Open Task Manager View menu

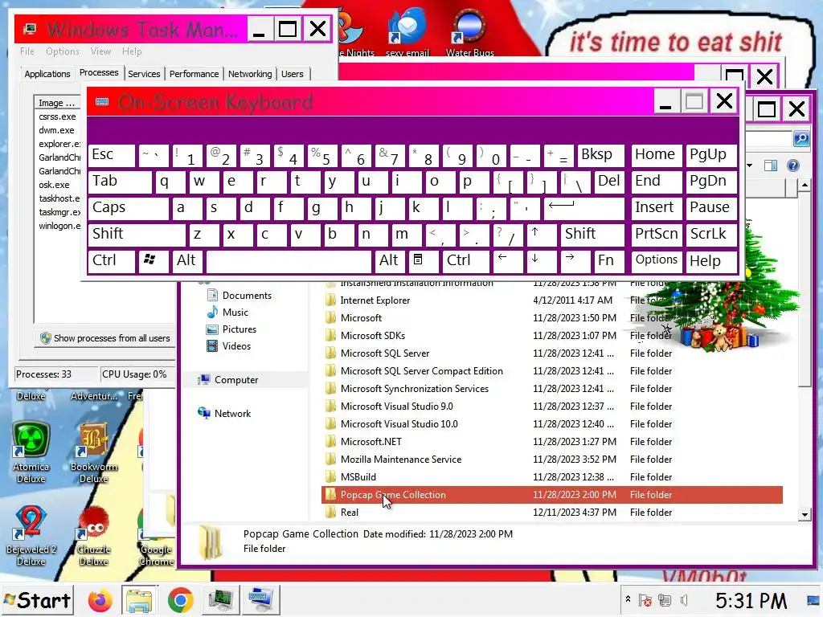coord(100,51)
